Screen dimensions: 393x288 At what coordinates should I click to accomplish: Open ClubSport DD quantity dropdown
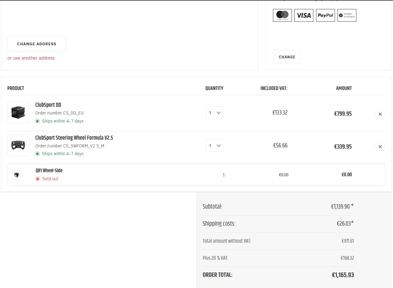tap(214, 113)
